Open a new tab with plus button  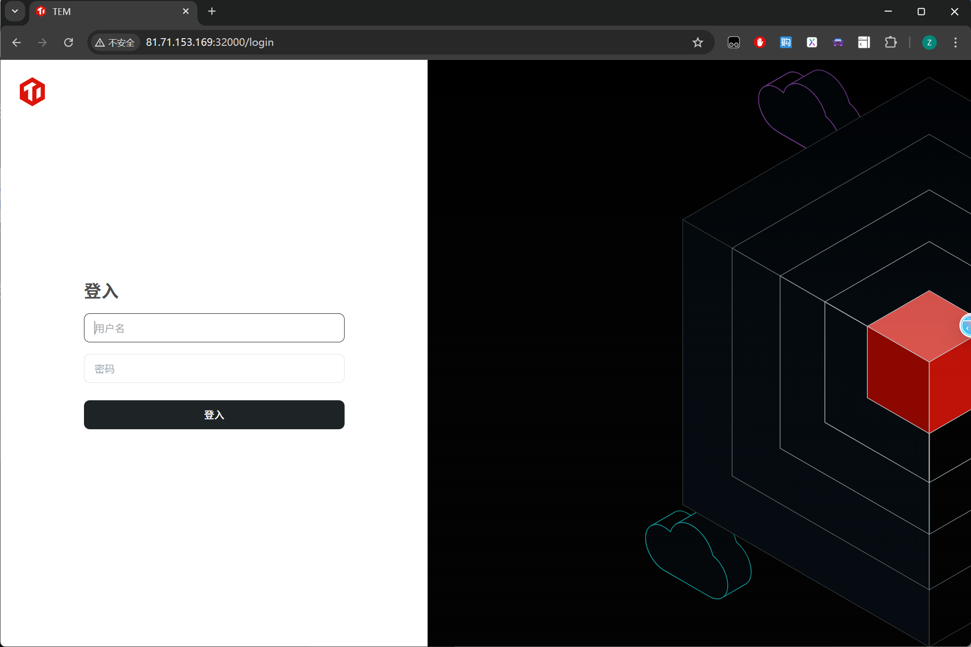tap(212, 11)
